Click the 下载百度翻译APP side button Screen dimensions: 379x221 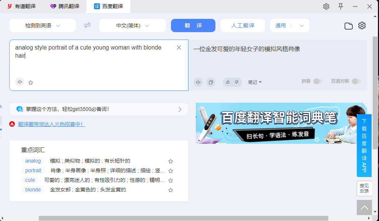click(364, 146)
